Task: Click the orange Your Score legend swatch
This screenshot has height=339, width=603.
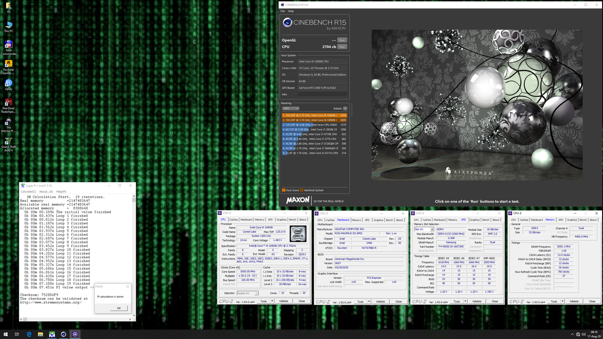Action: click(x=283, y=190)
